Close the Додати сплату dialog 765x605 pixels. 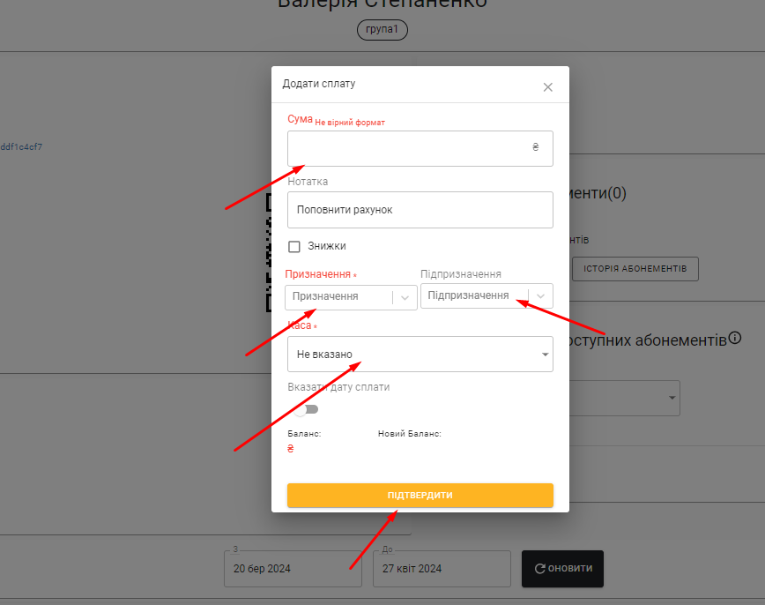[548, 87]
